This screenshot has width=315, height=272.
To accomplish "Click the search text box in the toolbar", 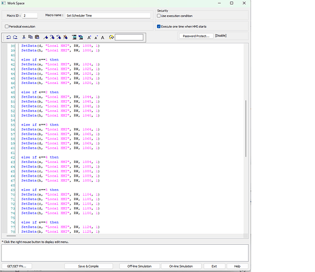I will pos(129,38).
